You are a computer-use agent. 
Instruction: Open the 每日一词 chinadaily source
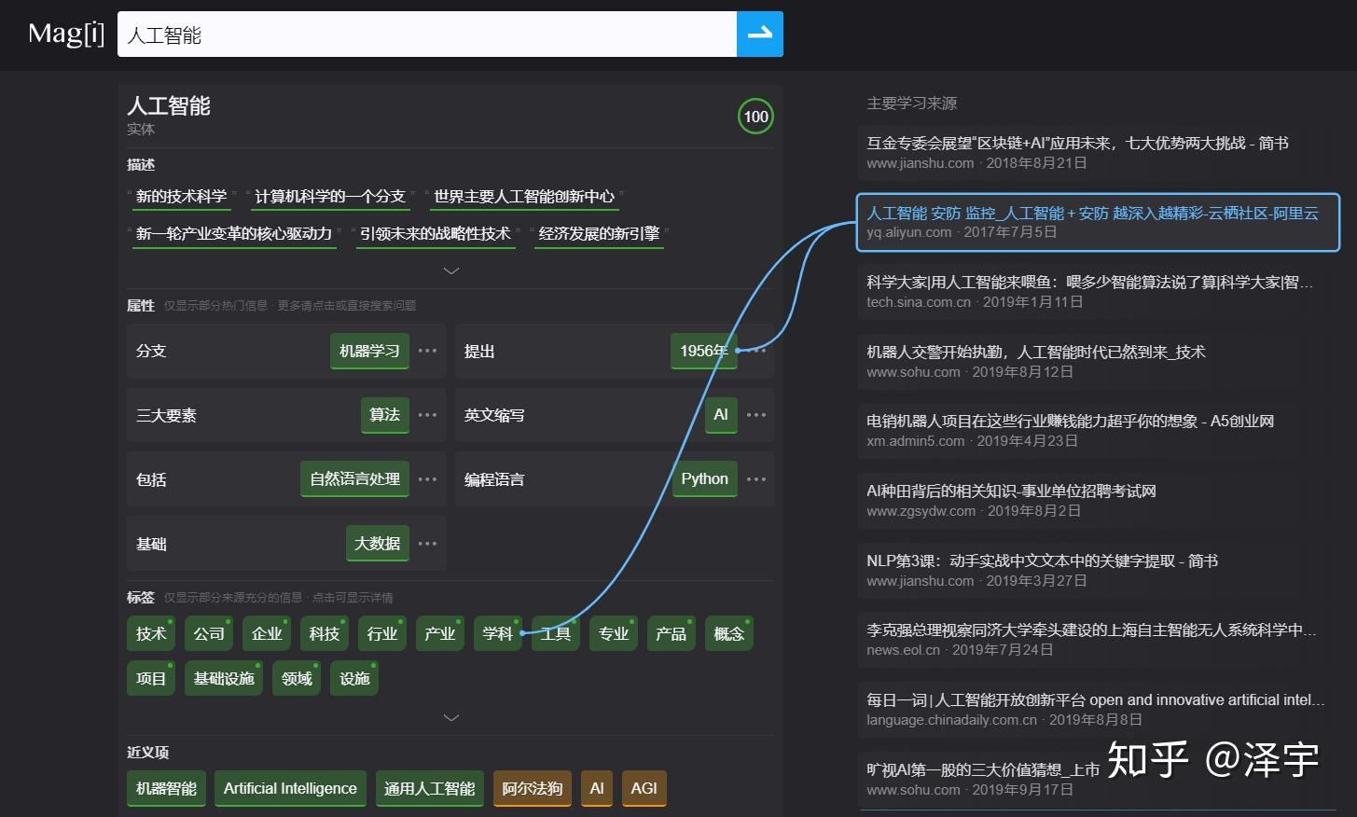[x=1098, y=709]
